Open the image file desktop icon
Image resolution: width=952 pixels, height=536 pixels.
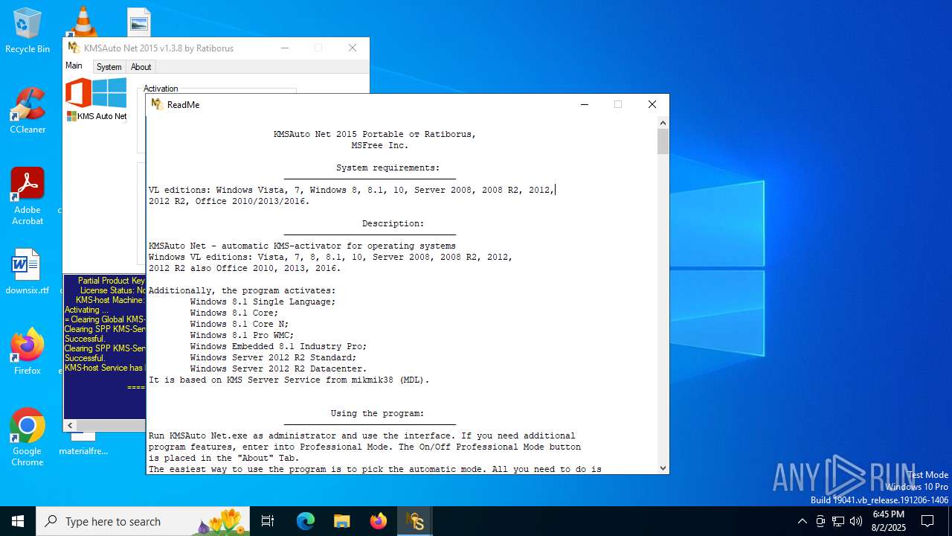(x=138, y=21)
